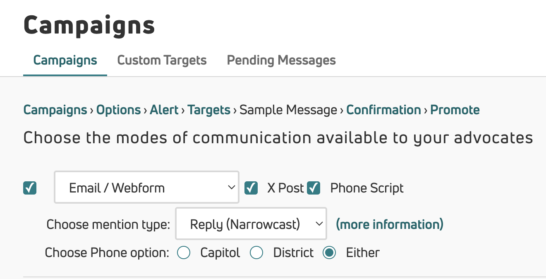The image size is (546, 279).
Task: Go to the Campaigns breadcrumb link
Action: tap(55, 110)
